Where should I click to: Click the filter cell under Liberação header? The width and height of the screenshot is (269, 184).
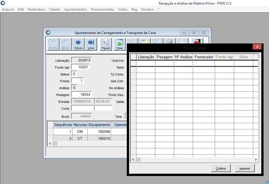point(146,63)
